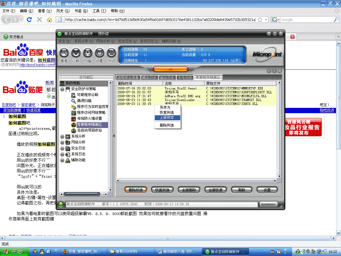This screenshot has width=341, height=256.
Task: Click the 开始 Start button
Action: click(14, 252)
